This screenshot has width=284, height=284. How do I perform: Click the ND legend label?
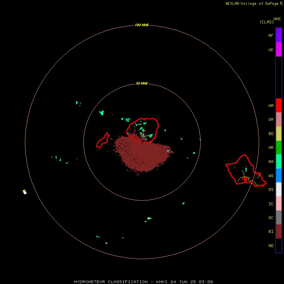[271, 246]
